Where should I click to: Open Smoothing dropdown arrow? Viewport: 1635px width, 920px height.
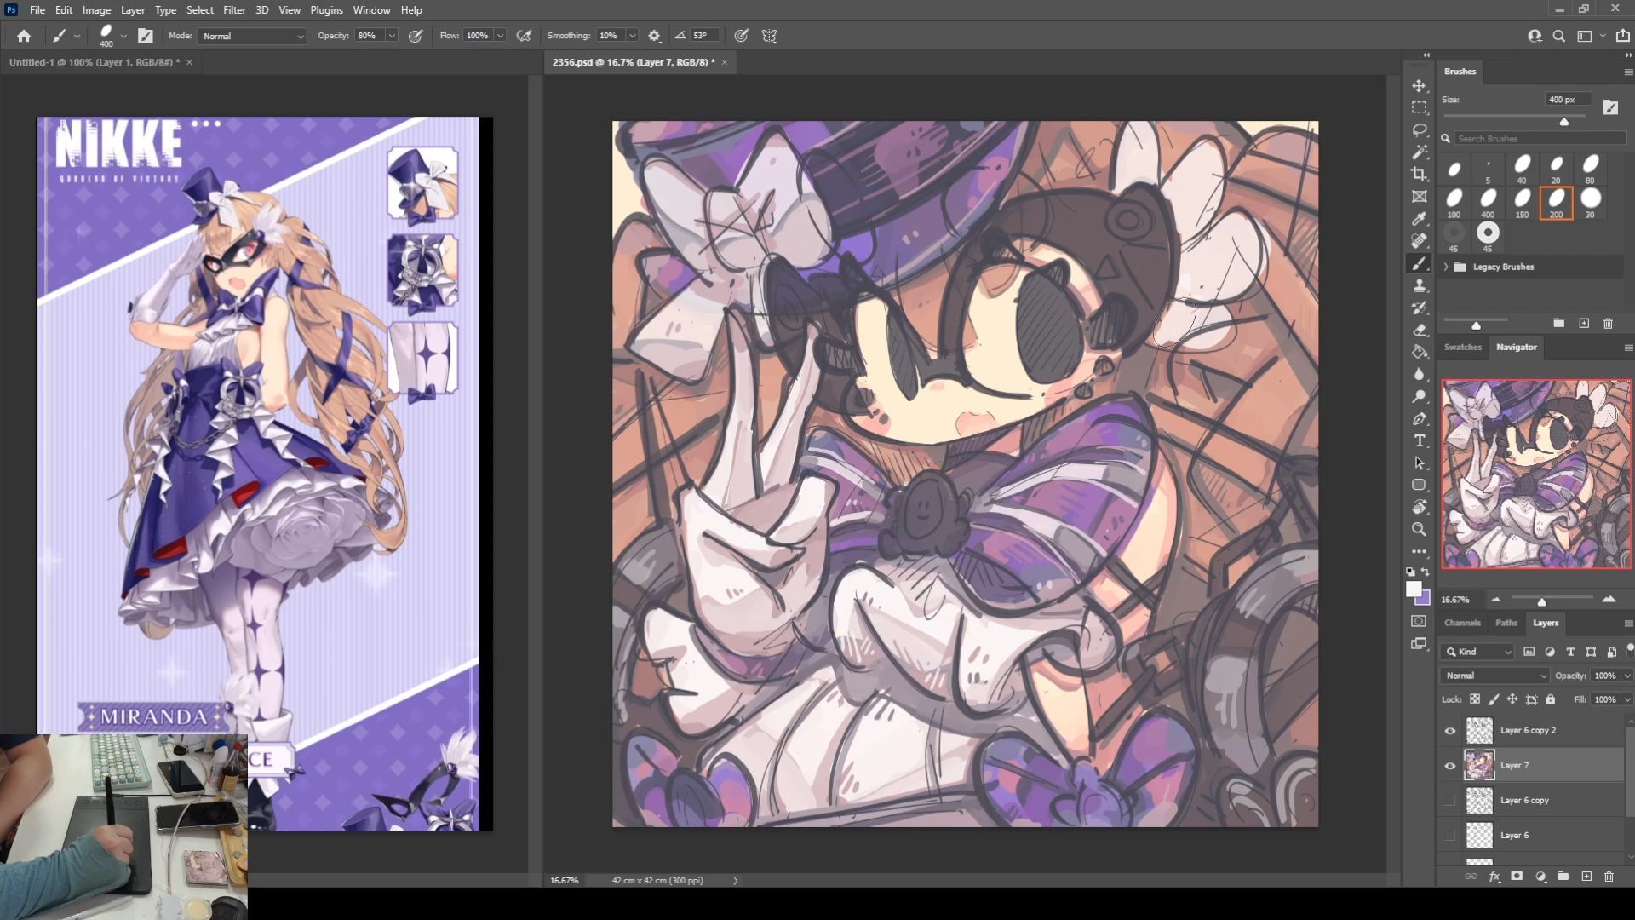tap(632, 36)
